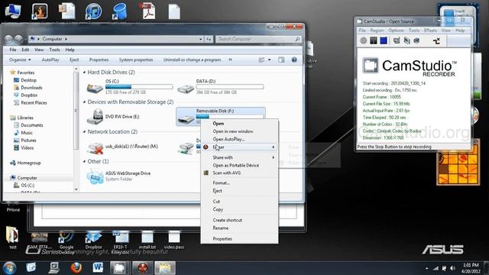489x275 pixels.
Task: Open the volume control in system tray
Action: point(452,268)
